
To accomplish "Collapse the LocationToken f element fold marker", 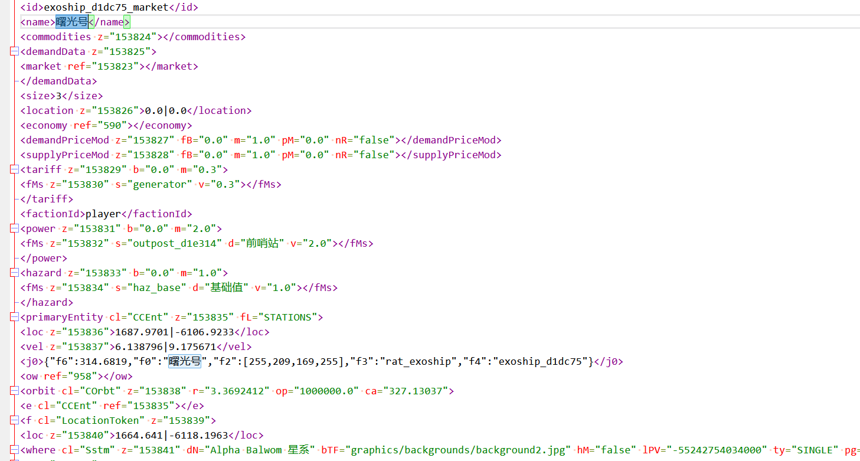I will (x=14, y=421).
